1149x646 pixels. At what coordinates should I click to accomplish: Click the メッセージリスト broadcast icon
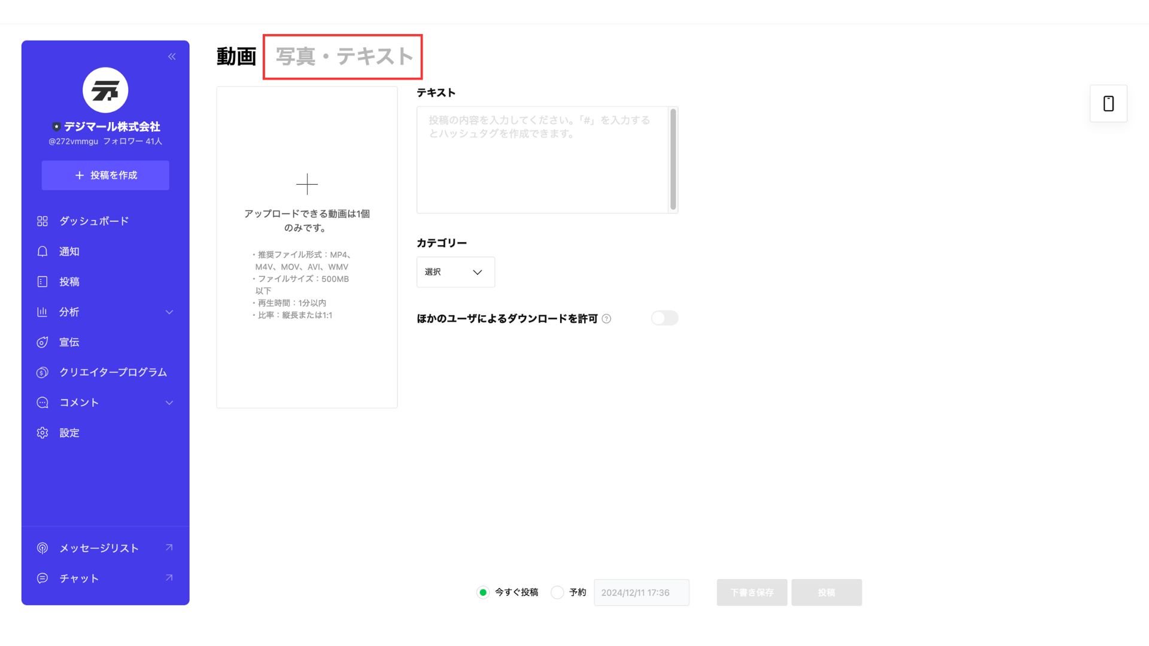coord(42,548)
